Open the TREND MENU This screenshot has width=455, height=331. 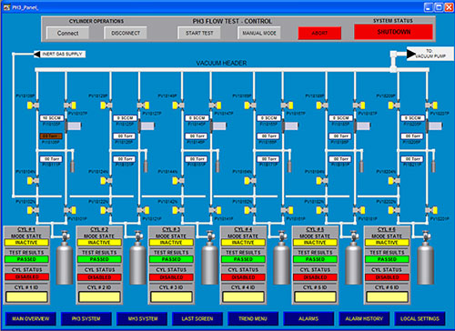(x=253, y=318)
